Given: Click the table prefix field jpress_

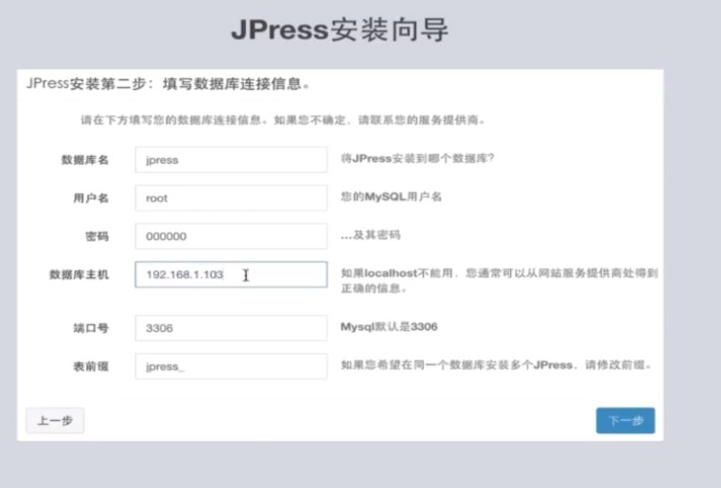Looking at the screenshot, I should click(x=231, y=366).
